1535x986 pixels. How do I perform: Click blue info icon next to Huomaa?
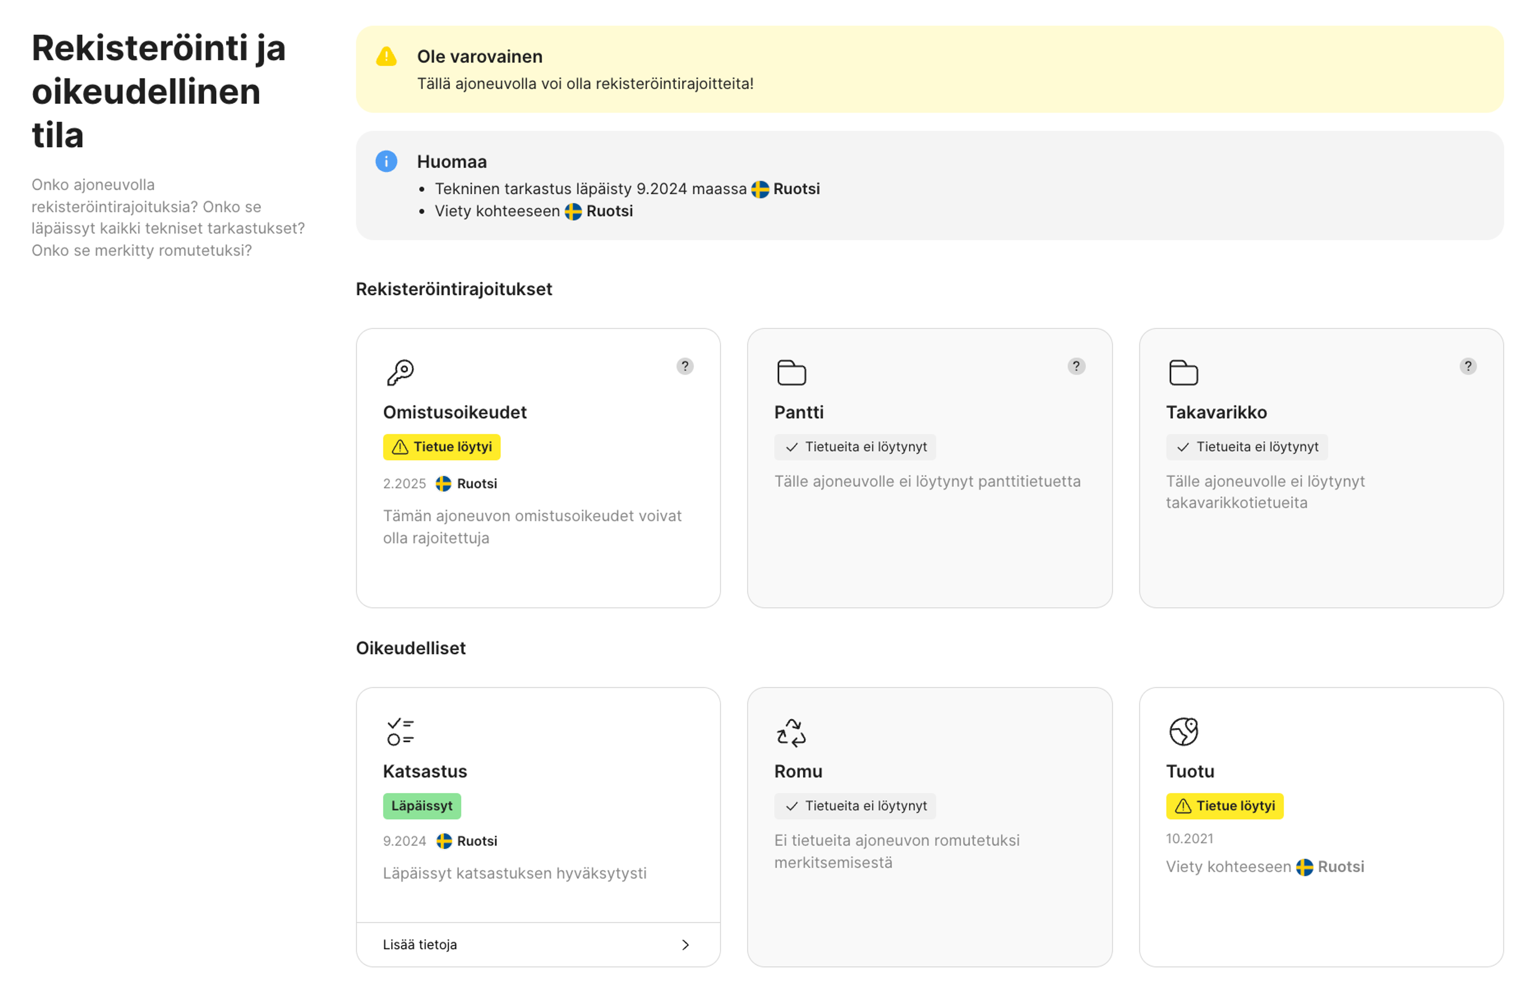point(386,161)
